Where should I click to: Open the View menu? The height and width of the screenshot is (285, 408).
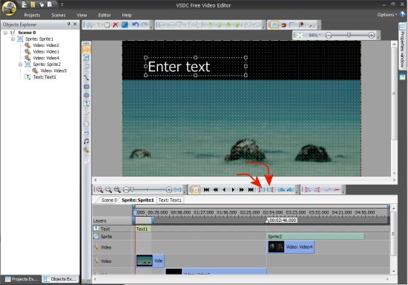point(82,15)
